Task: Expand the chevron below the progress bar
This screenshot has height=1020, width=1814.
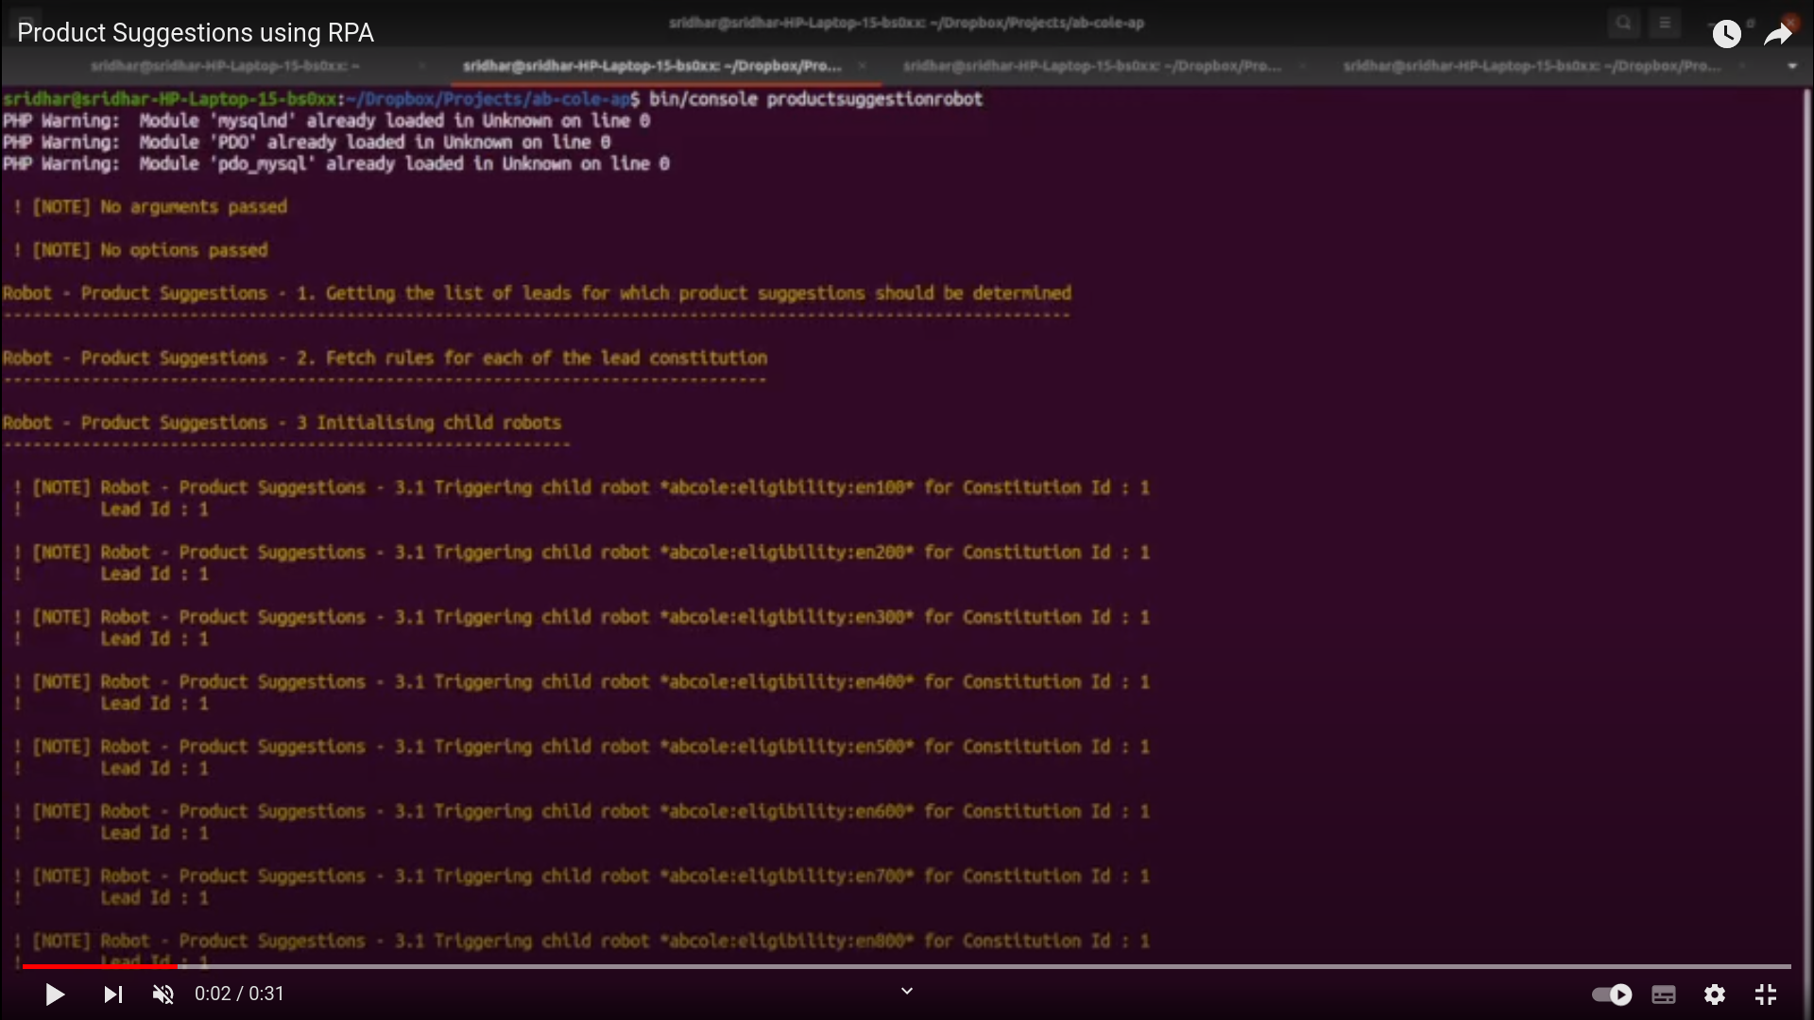Action: (x=907, y=991)
